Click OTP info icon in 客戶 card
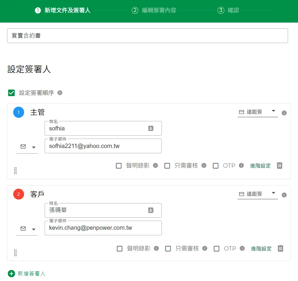298x281 pixels. (x=242, y=248)
